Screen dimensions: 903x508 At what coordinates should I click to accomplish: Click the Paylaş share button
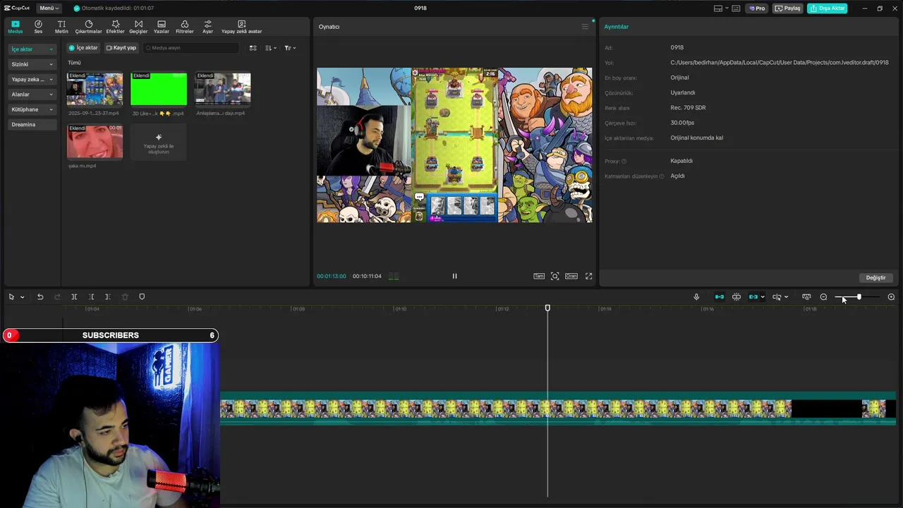[x=788, y=8]
